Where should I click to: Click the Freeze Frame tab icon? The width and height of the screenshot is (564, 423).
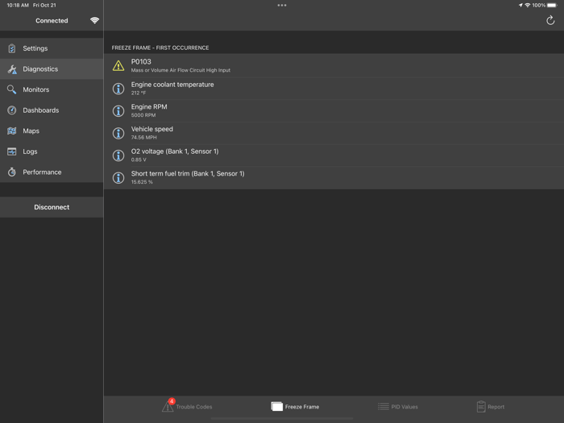point(276,406)
